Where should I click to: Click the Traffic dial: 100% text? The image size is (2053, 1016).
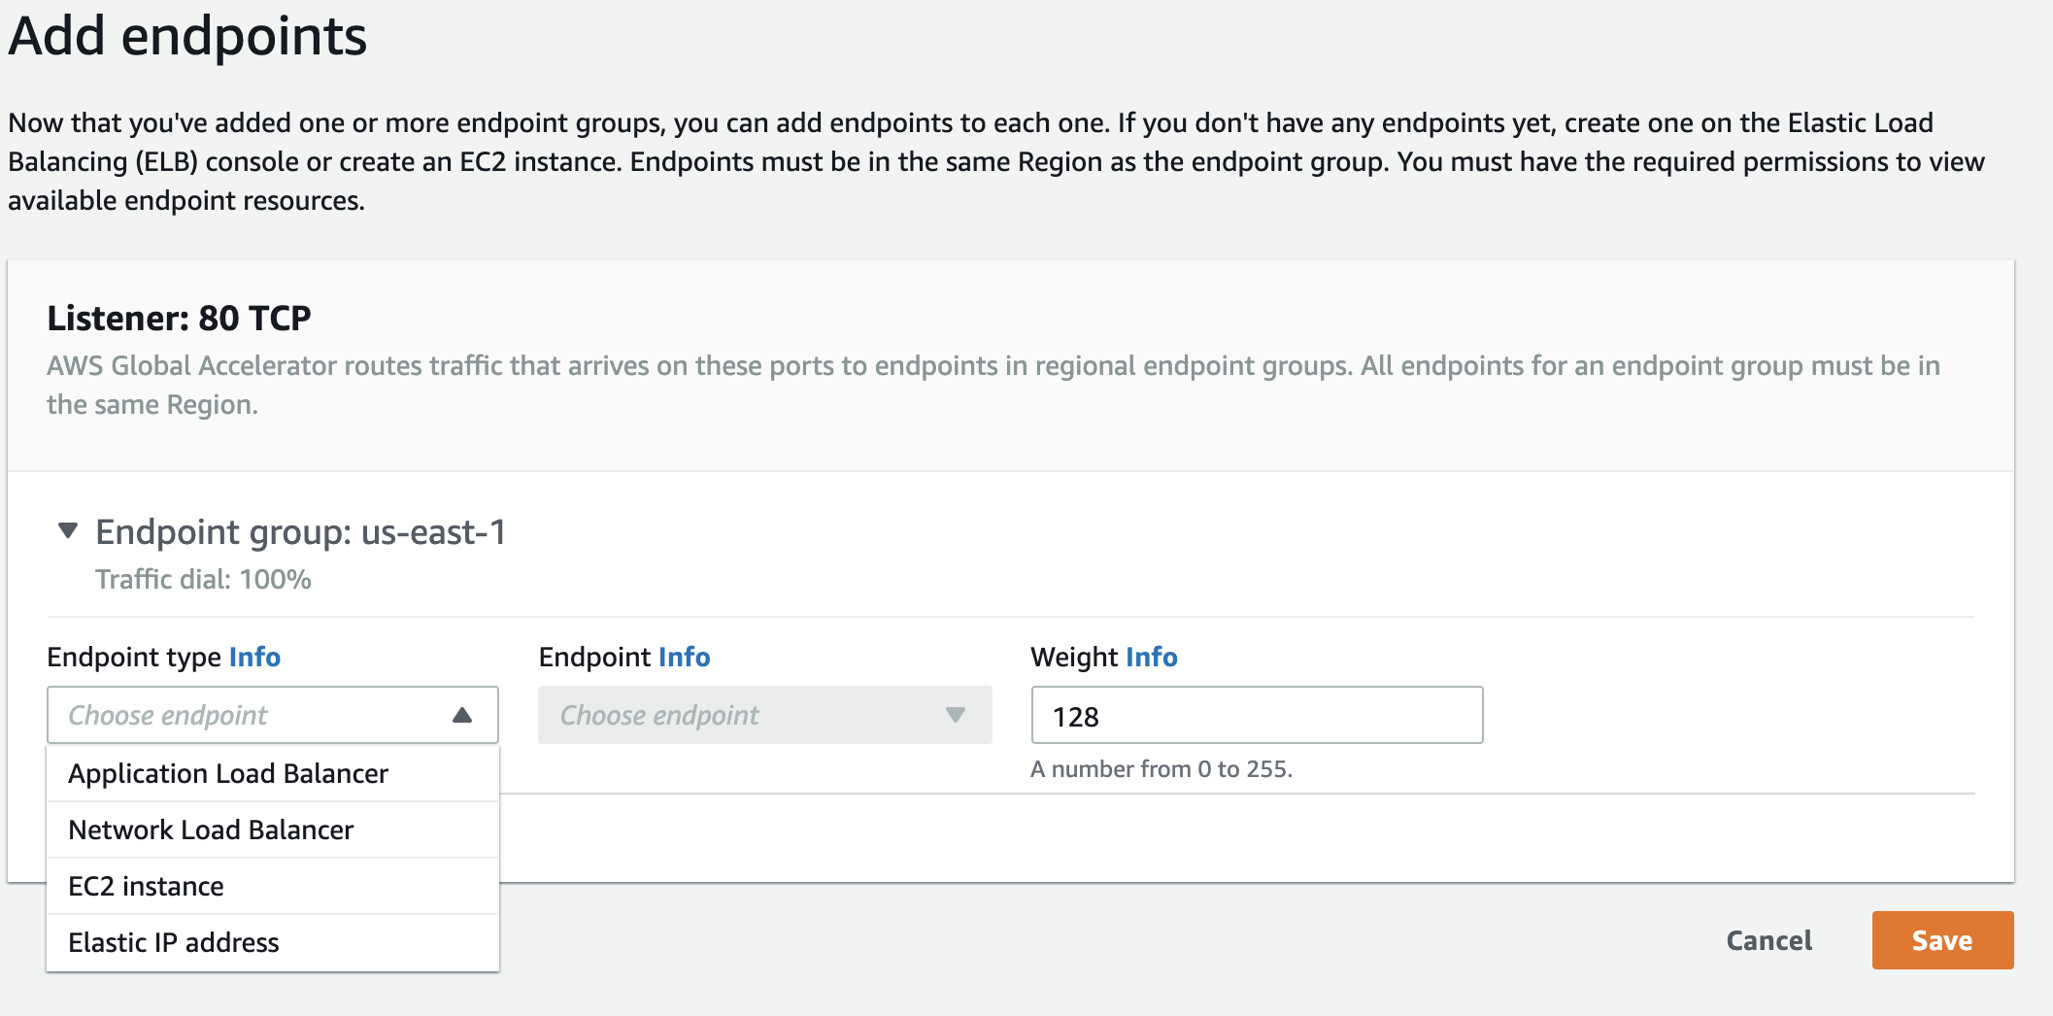203,580
